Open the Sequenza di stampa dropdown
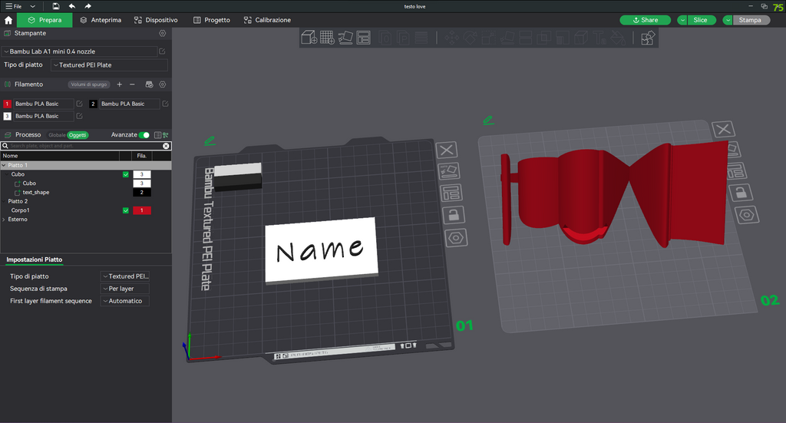Viewport: 786px width, 423px height. 125,289
